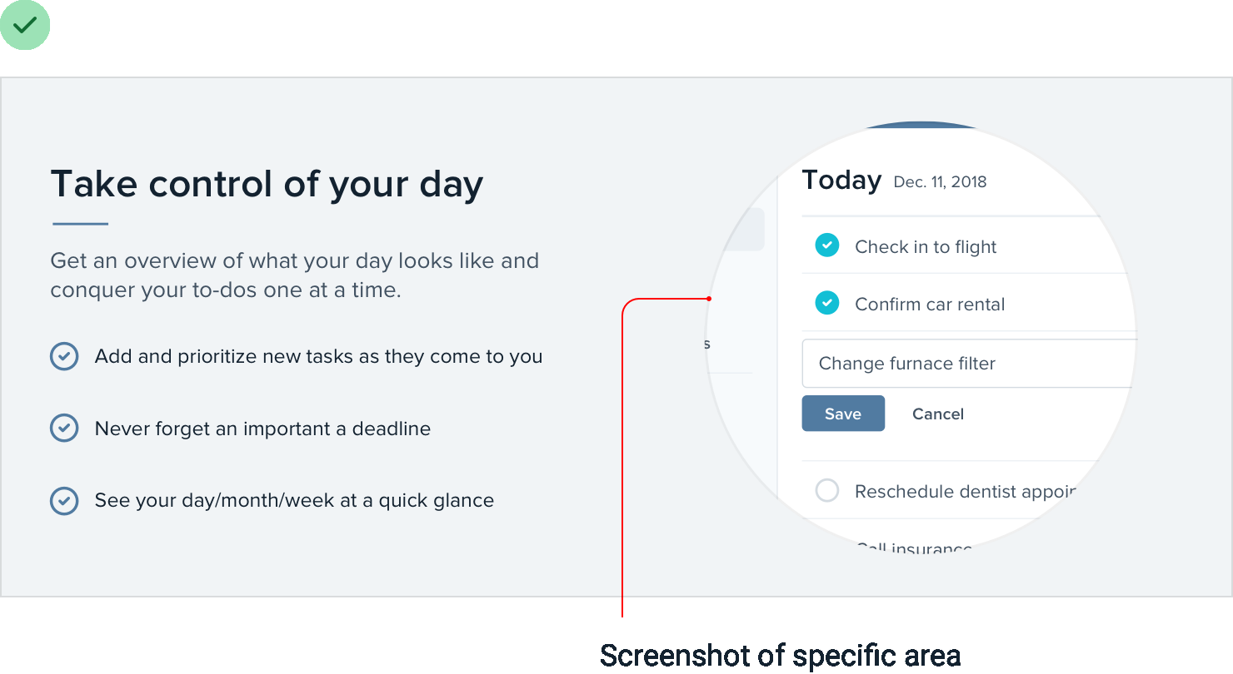Click "See your day/month/week at a quick glance" text
This screenshot has height=674, width=1233.
coord(294,501)
